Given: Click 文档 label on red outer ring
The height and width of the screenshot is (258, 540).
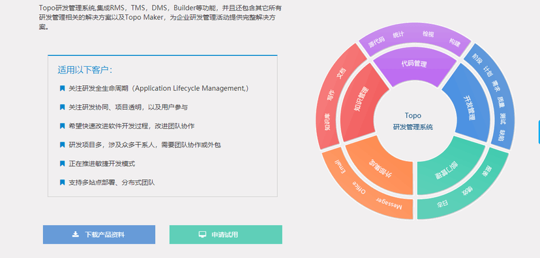Looking at the screenshot, I should click(341, 73).
